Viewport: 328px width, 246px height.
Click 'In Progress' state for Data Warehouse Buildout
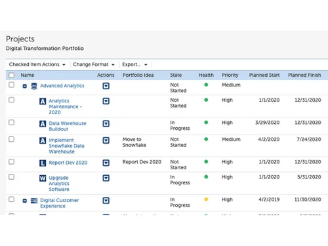tap(180, 125)
